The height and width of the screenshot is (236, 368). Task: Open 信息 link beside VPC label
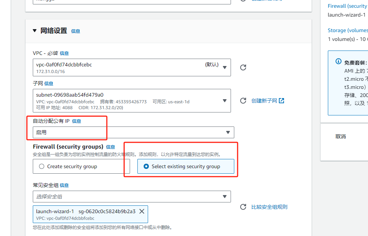point(64,53)
